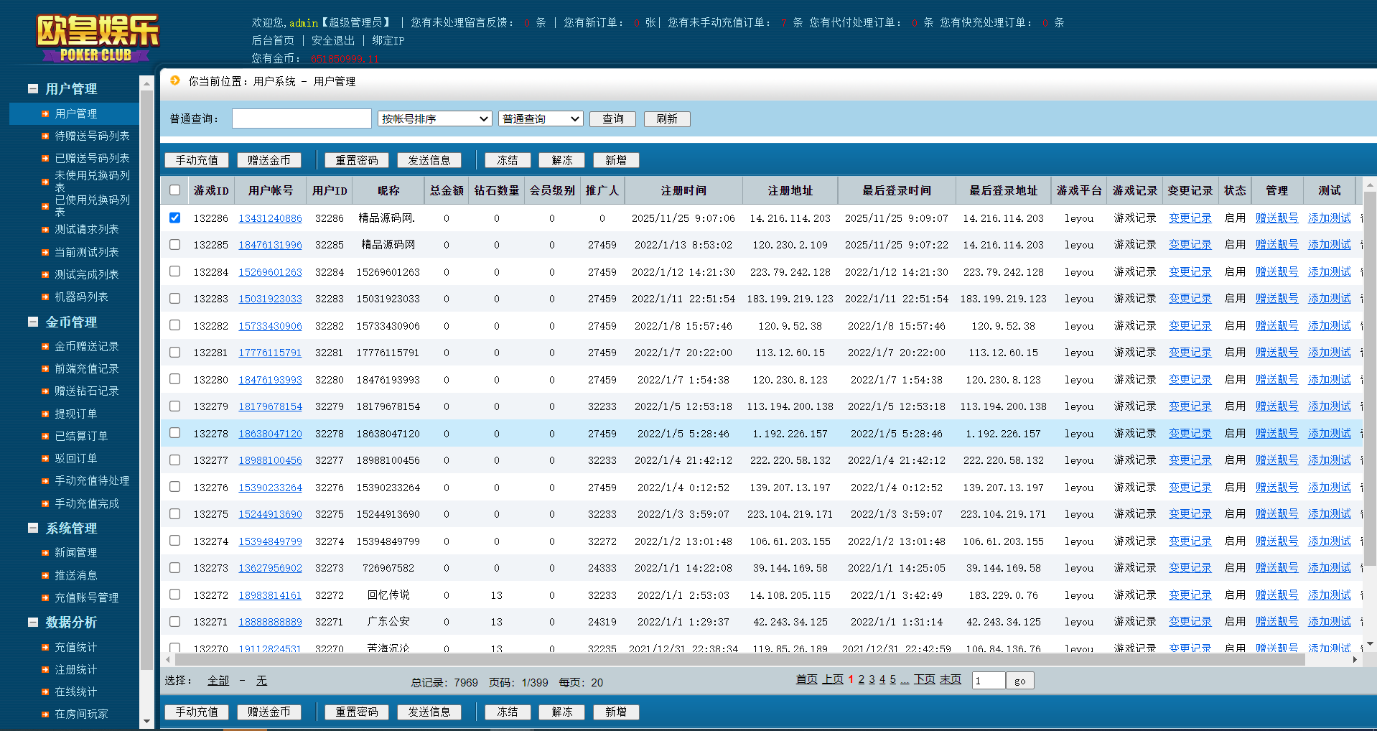
Task: Open the 按帐号排序 sort dropdown
Action: (x=434, y=118)
